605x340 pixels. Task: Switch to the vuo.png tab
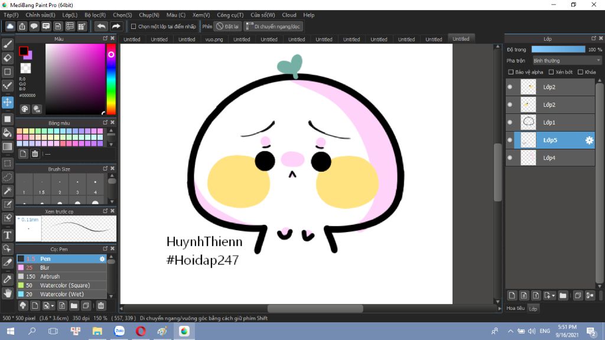[214, 40]
